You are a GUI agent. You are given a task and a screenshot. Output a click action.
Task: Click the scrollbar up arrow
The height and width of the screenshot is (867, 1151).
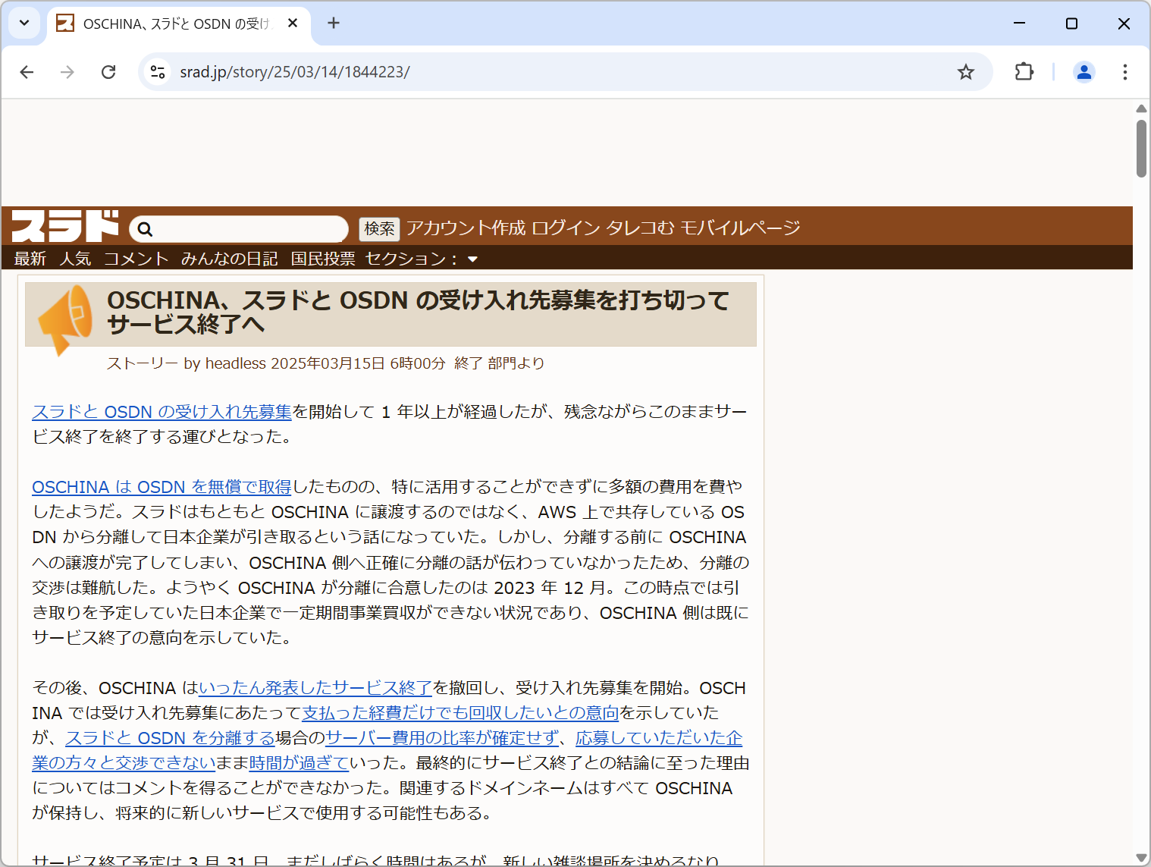(x=1141, y=108)
